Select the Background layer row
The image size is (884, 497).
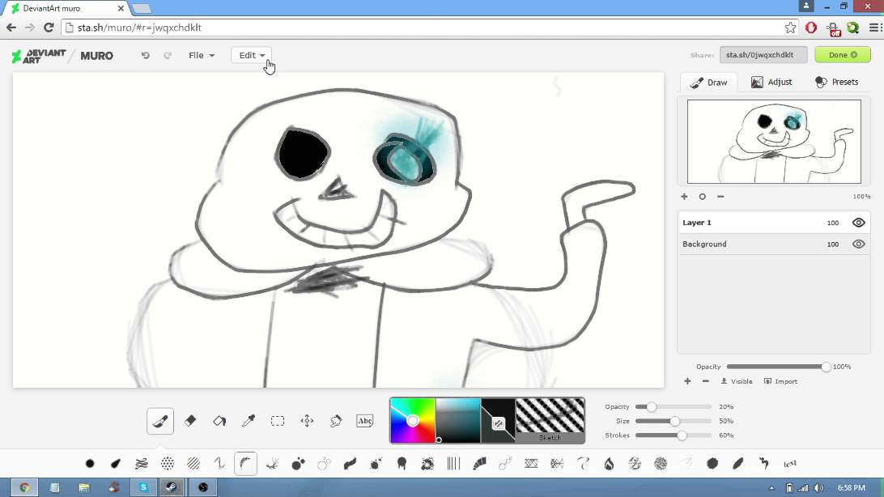(774, 244)
